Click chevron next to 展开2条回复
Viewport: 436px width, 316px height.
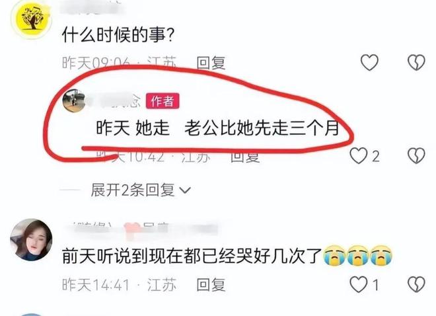coord(185,190)
